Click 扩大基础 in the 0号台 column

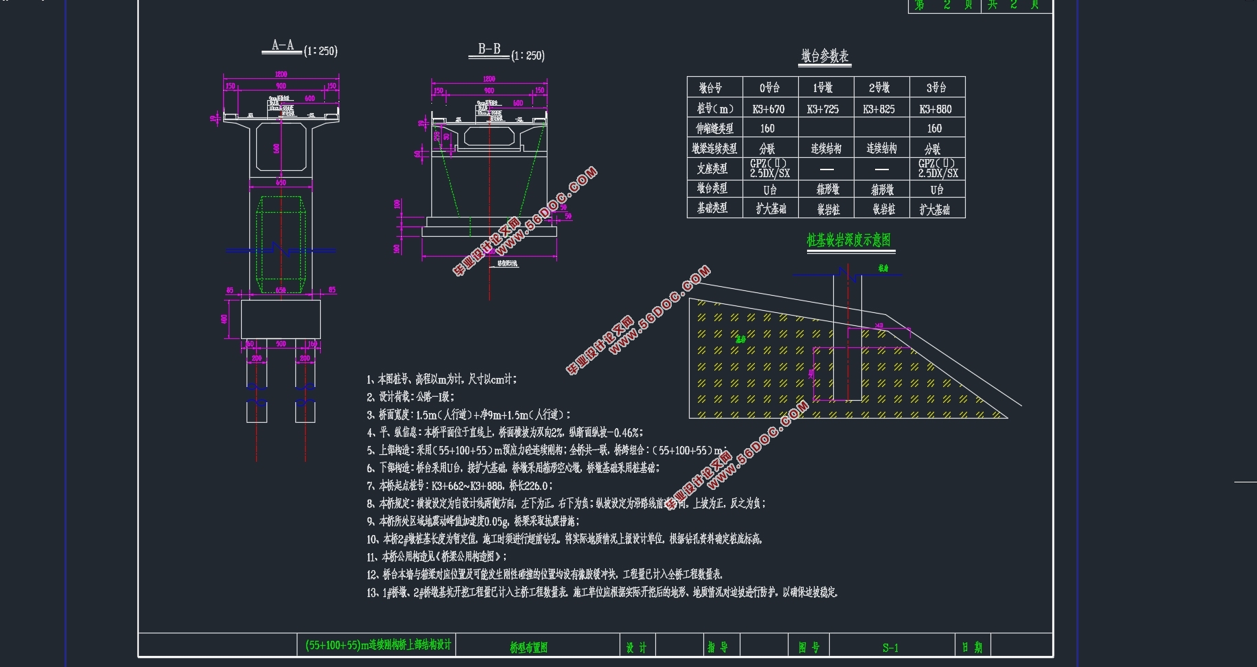pos(771,209)
